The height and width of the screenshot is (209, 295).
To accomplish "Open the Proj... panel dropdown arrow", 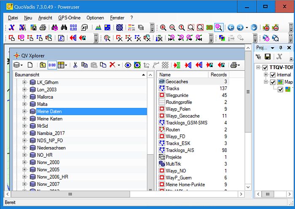I will (272, 48).
